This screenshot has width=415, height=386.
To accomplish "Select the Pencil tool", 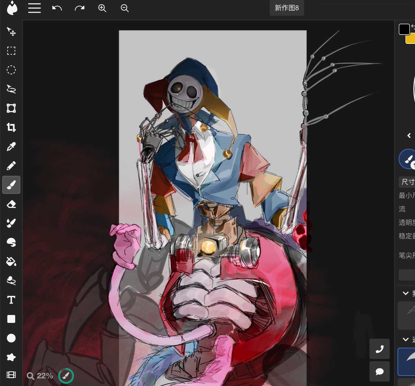I will (11, 165).
